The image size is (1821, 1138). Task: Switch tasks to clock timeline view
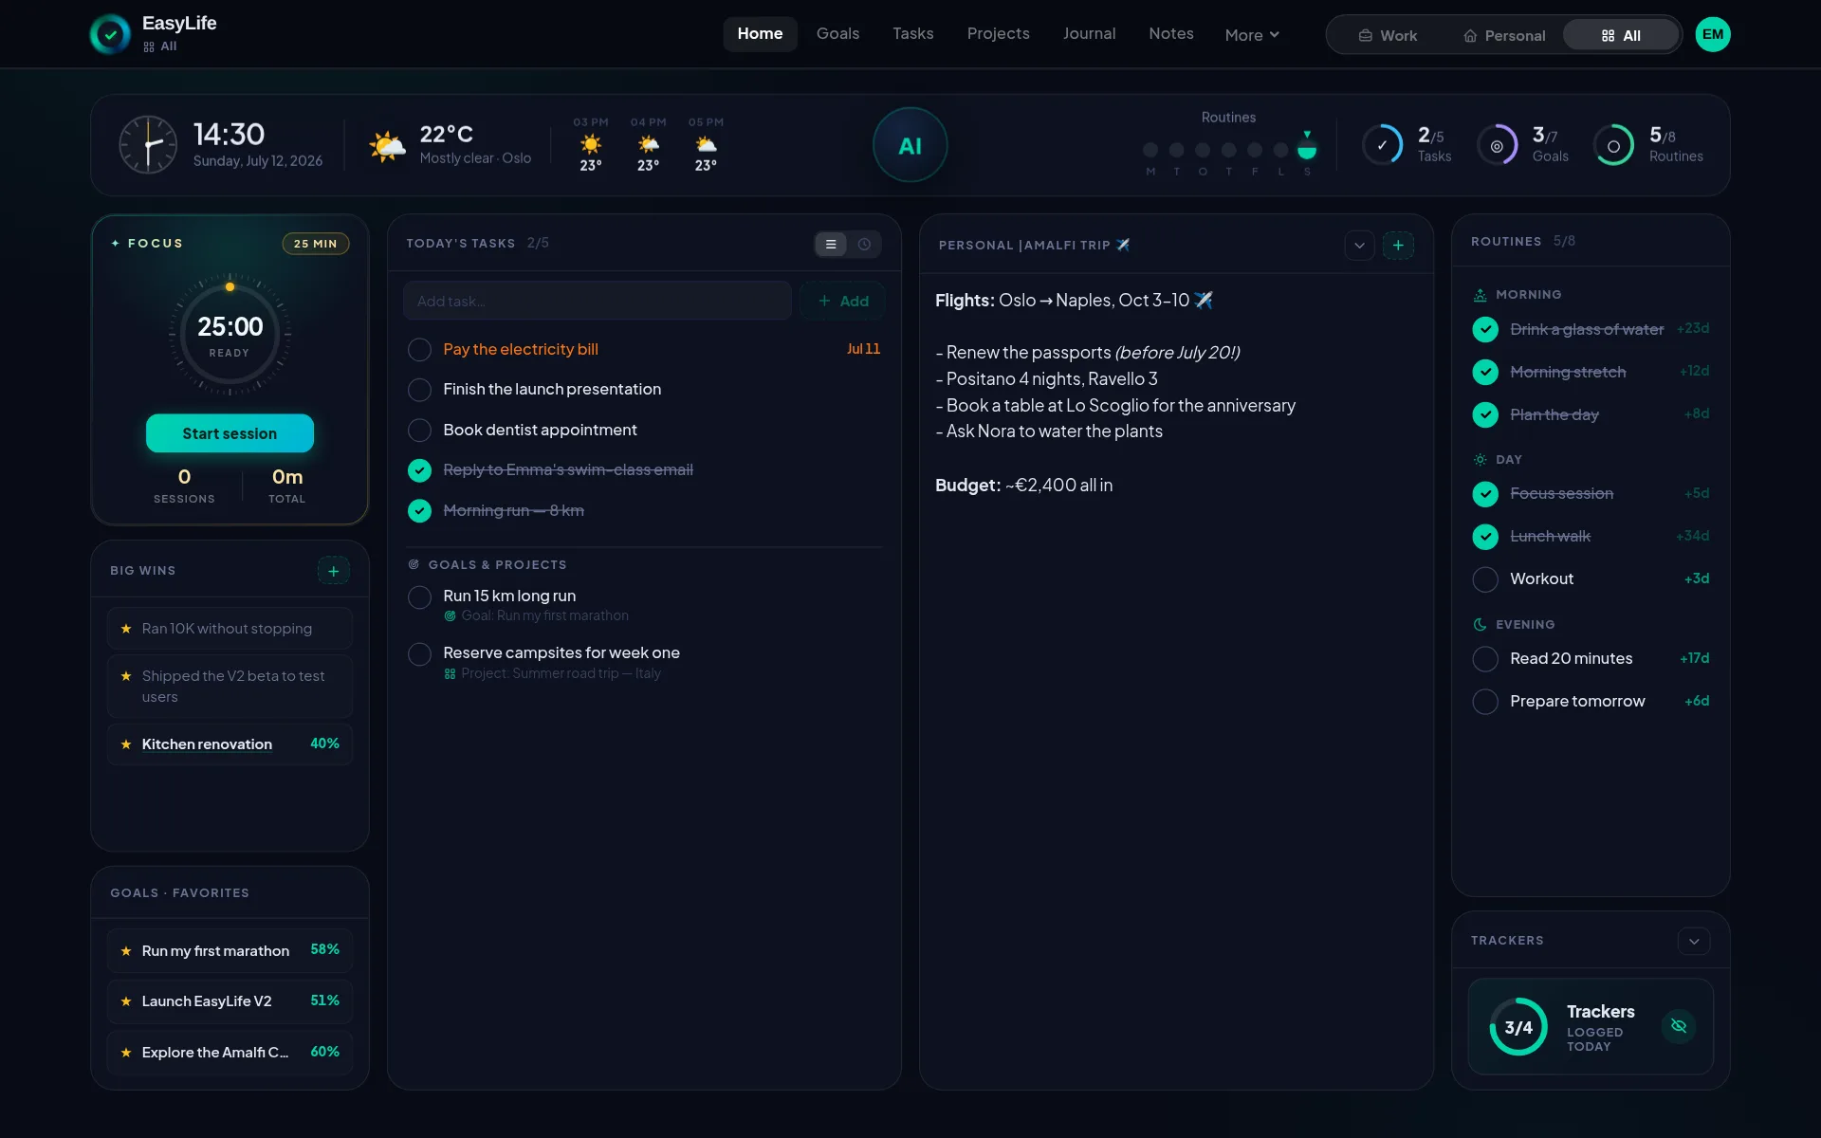coord(864,245)
